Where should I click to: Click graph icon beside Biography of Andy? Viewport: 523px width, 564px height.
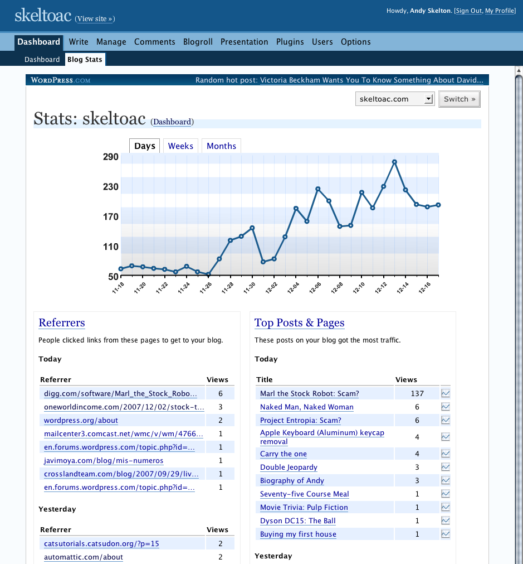click(x=445, y=480)
